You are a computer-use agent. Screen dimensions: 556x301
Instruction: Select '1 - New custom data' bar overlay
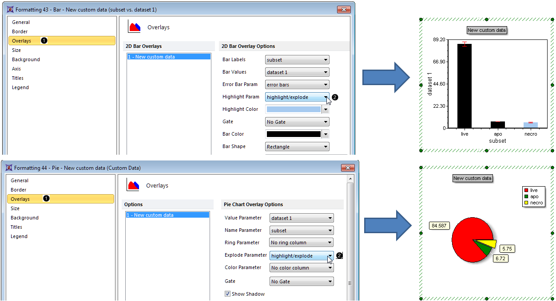pyautogui.click(x=169, y=57)
